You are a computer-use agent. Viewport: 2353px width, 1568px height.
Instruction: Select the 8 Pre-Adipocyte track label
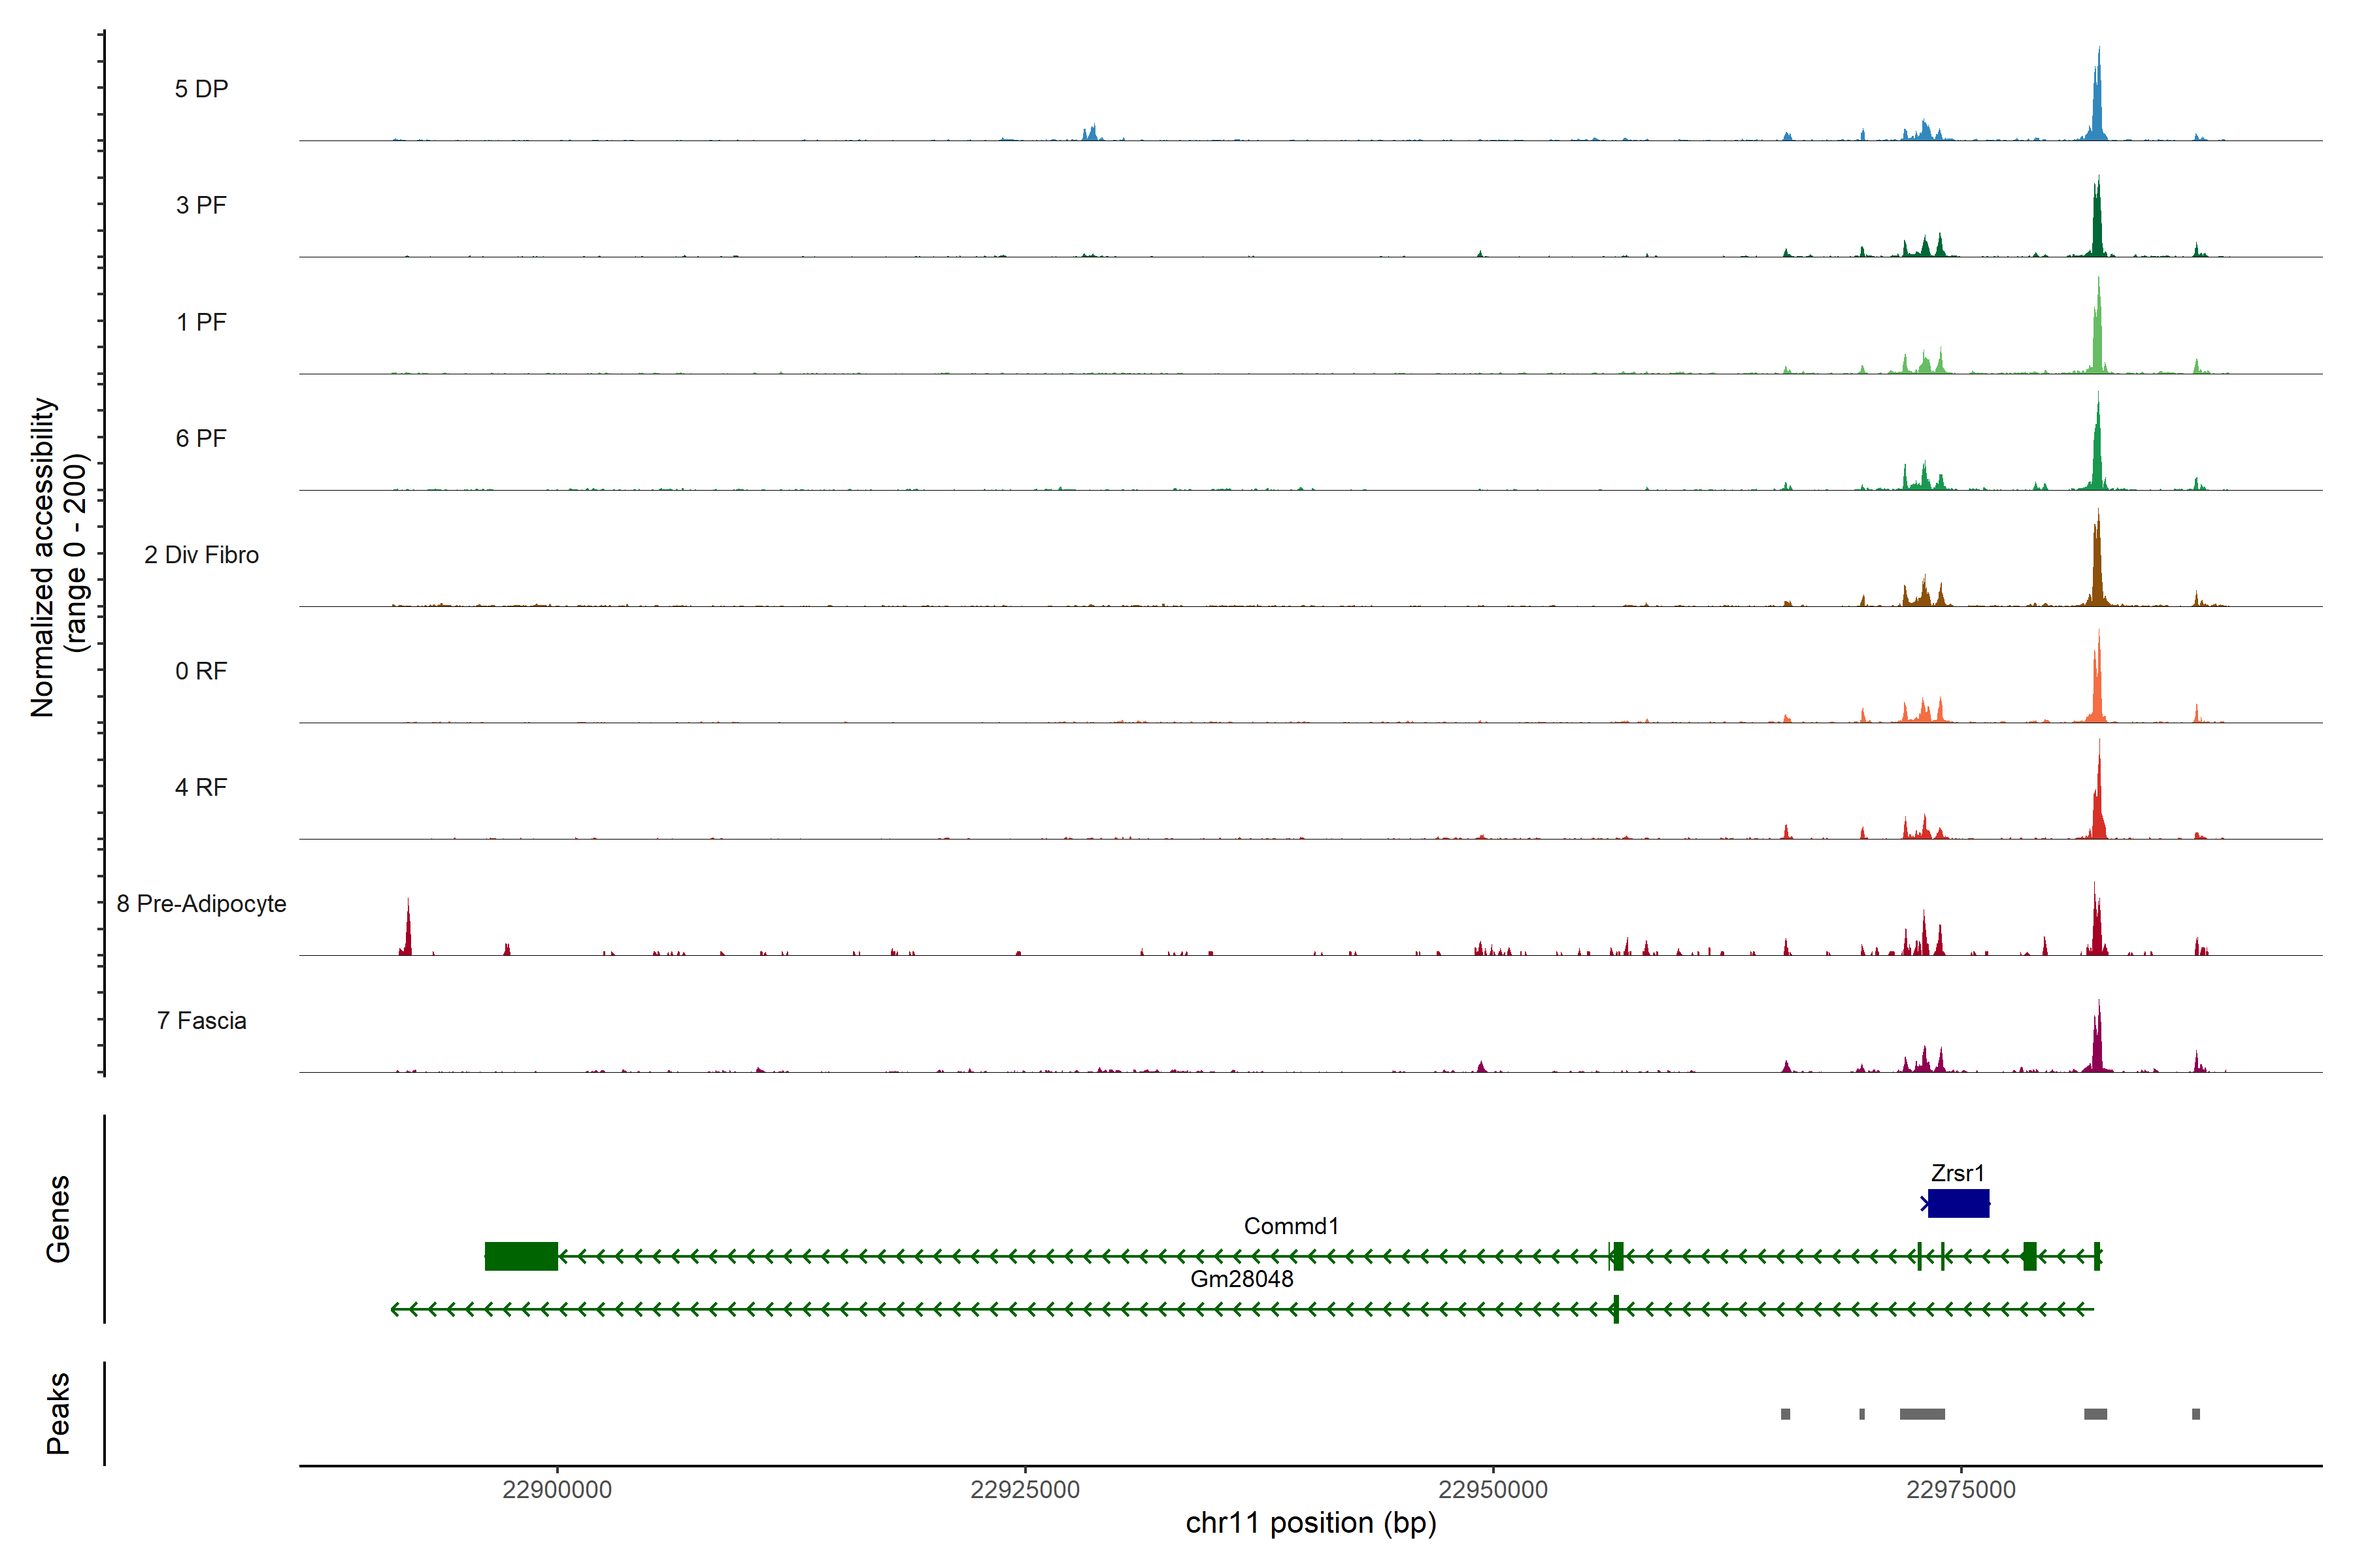tap(201, 904)
